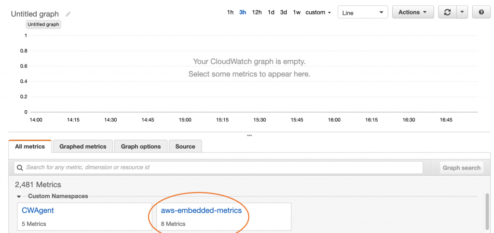The width and height of the screenshot is (494, 233).
Task: Open the aws-embedded-metrics namespace
Action: tap(201, 210)
